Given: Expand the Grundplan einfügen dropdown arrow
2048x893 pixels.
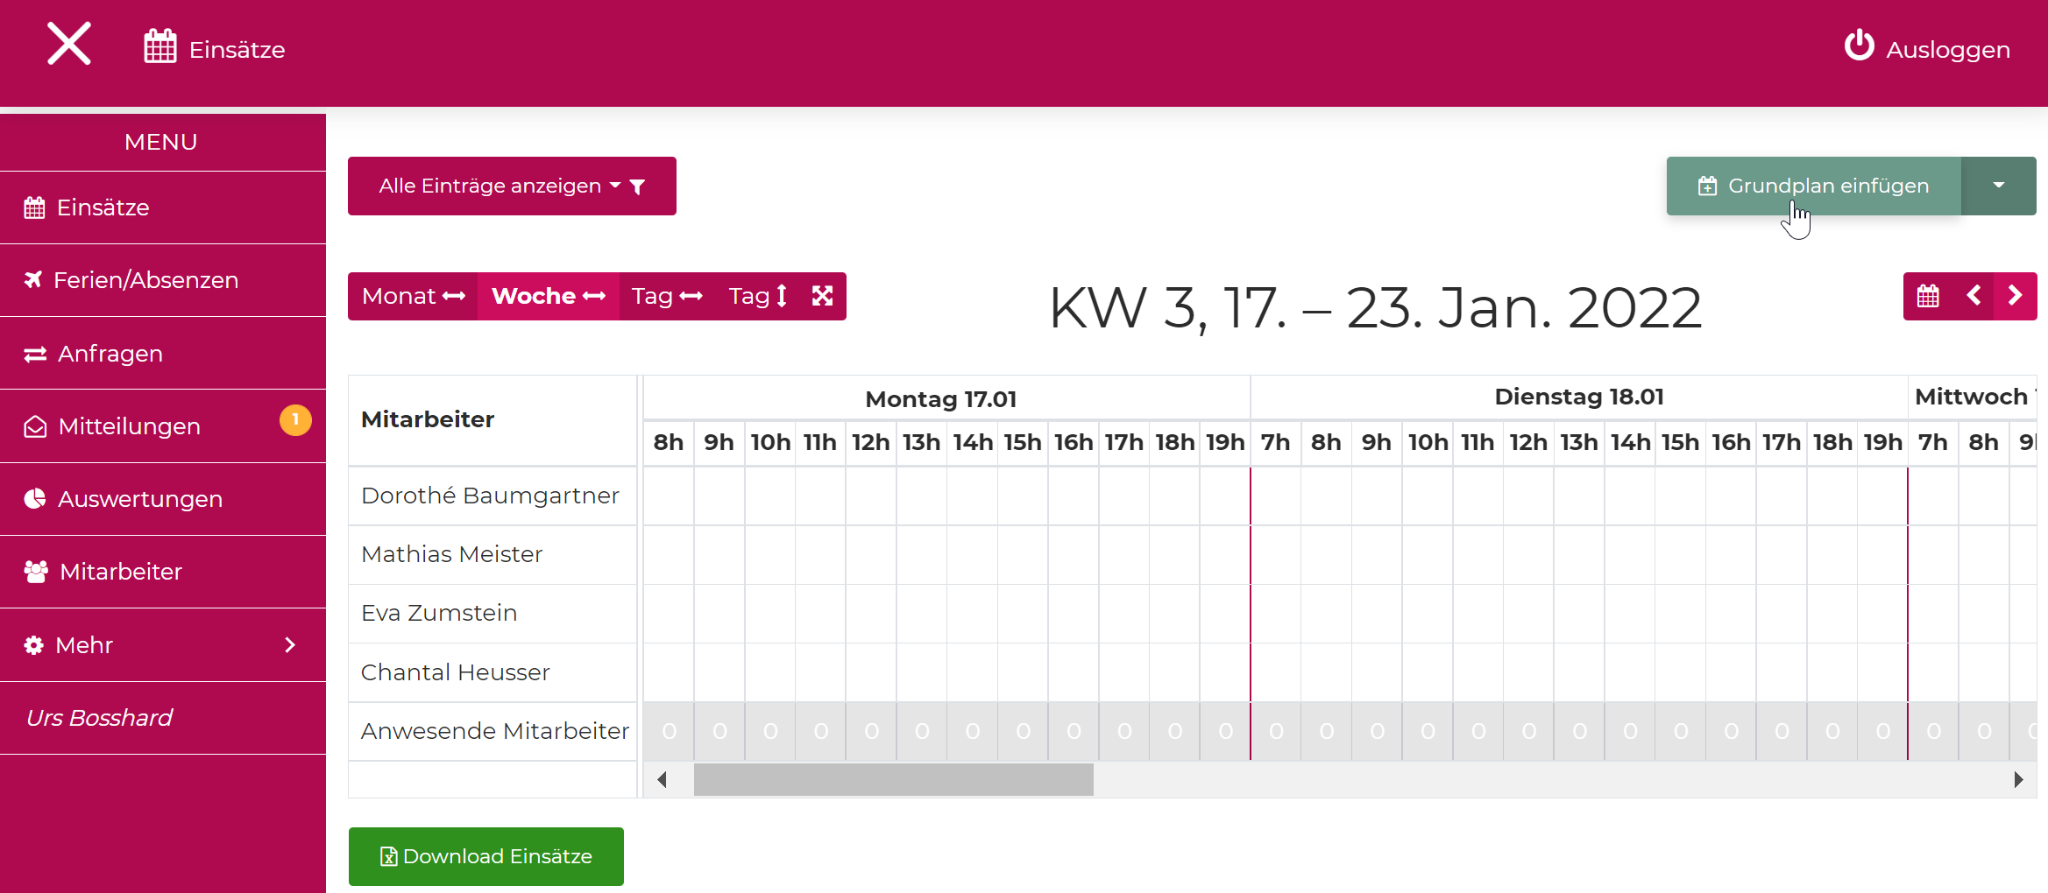Looking at the screenshot, I should 1998,186.
